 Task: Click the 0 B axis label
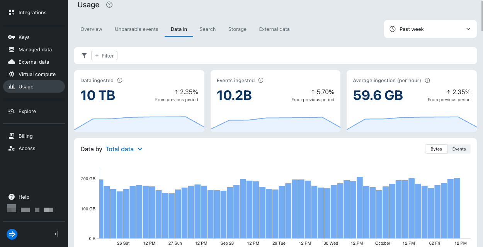tap(91, 239)
